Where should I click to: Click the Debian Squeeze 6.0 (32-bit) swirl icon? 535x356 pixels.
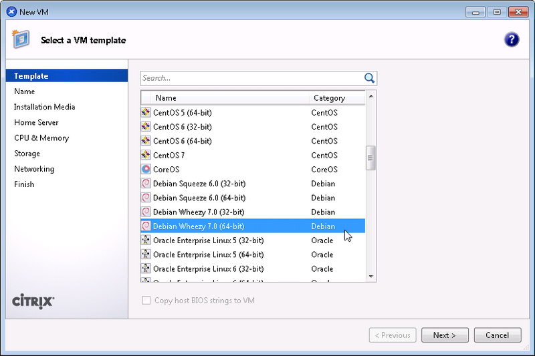(146, 183)
